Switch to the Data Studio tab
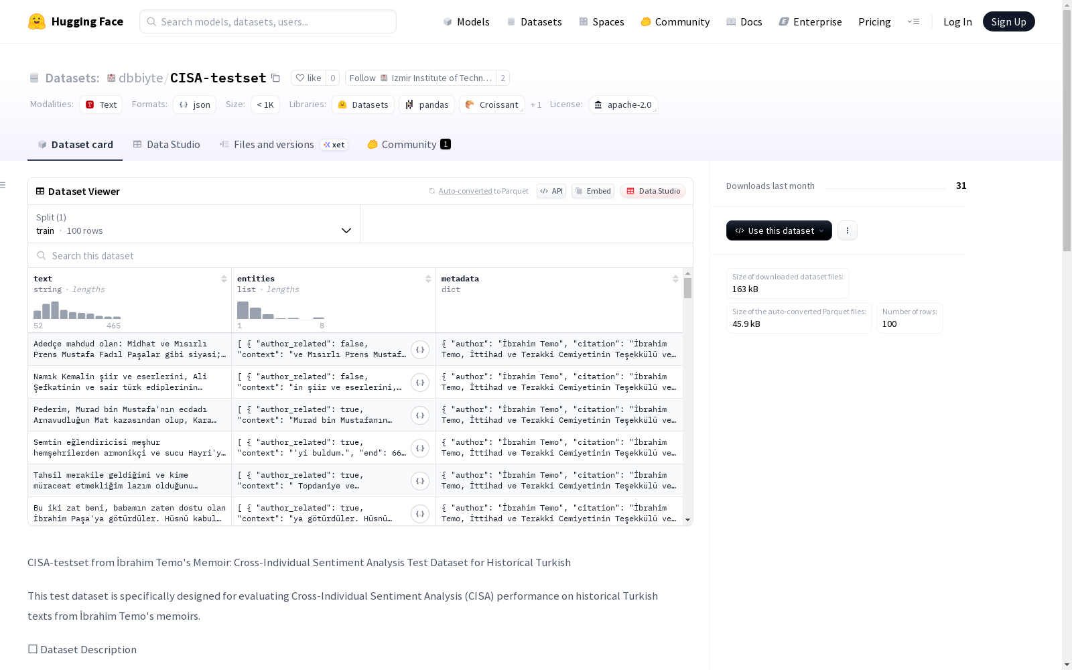This screenshot has height=670, width=1072. tap(166, 144)
